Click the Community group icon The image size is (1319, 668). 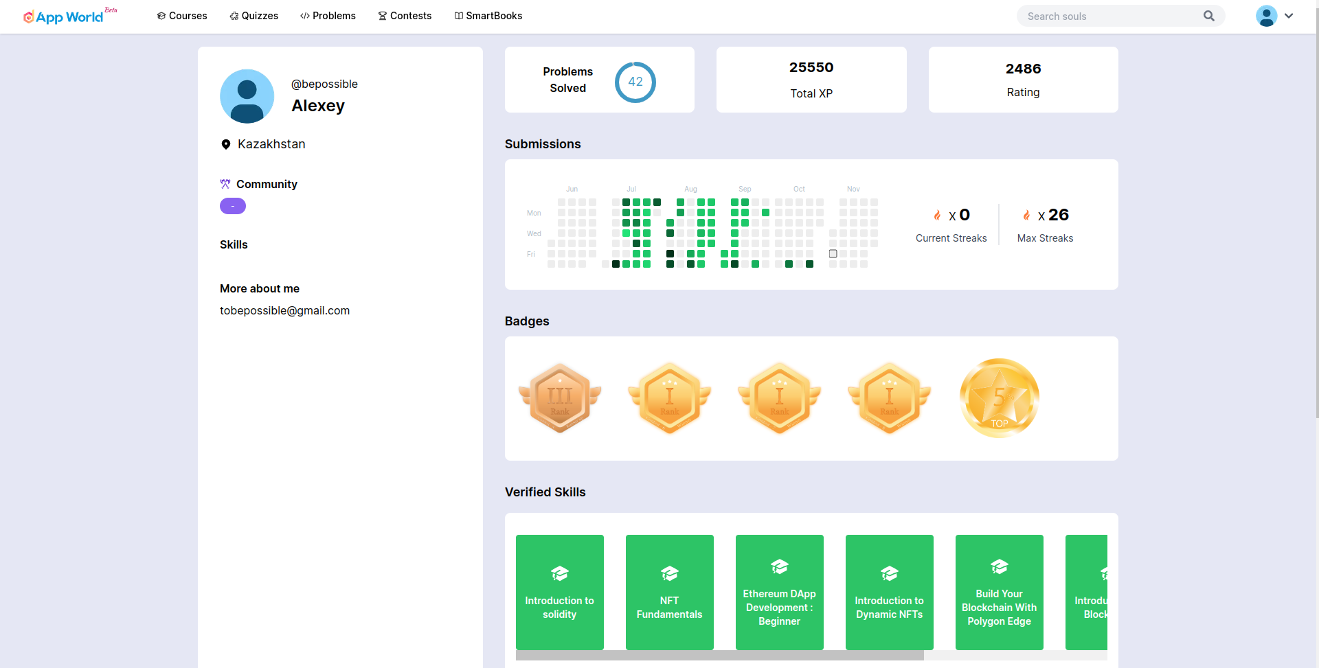pyautogui.click(x=225, y=184)
